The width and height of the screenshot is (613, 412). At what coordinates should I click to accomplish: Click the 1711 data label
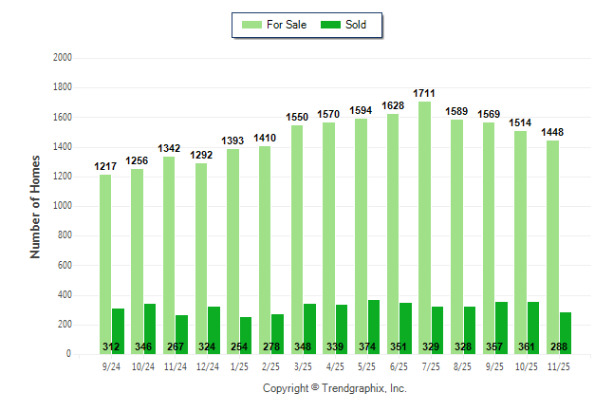425,93
